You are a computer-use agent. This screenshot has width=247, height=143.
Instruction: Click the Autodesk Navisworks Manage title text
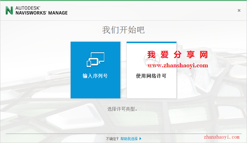(41, 10)
